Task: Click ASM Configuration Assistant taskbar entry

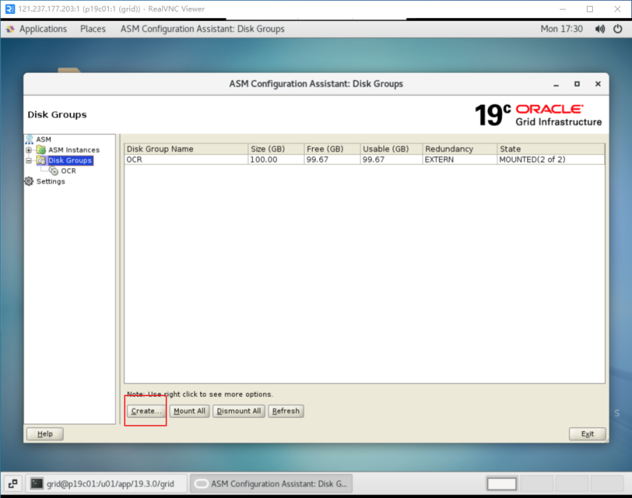Action: pos(271,483)
